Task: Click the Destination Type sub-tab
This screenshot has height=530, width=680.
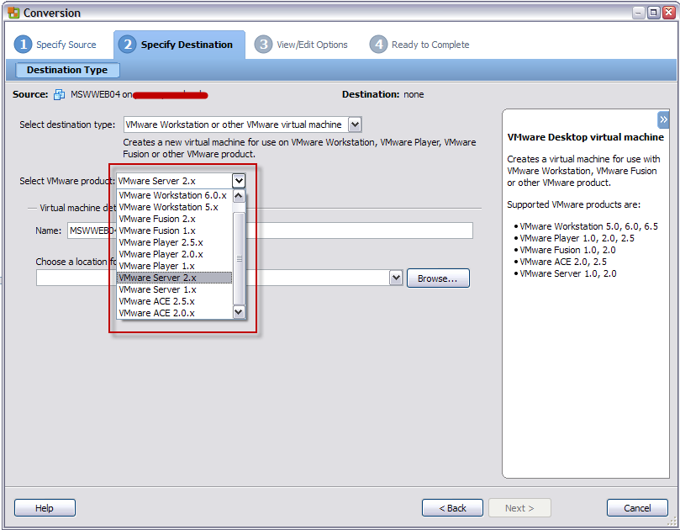Action: [x=67, y=71]
